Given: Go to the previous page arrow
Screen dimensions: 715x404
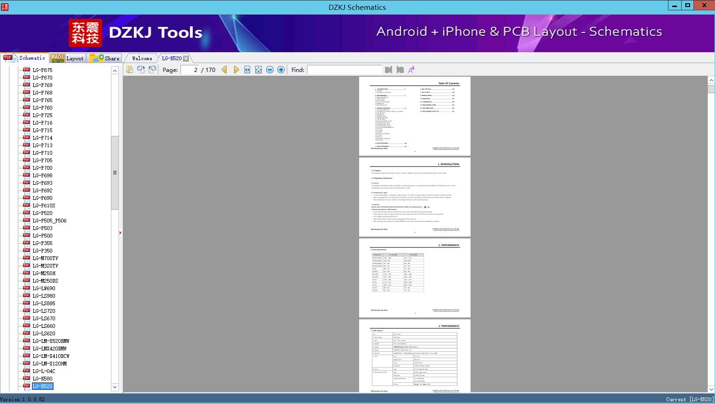Looking at the screenshot, I should [224, 70].
